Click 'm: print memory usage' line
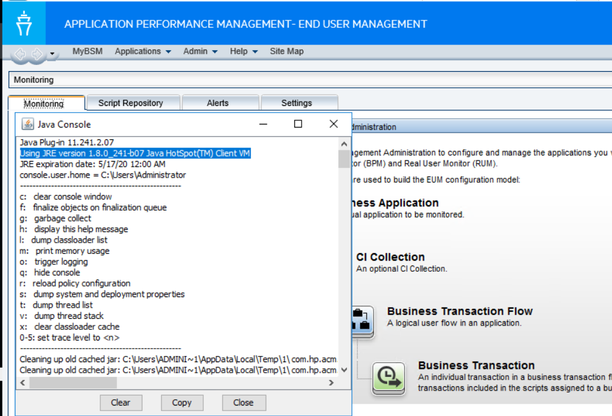This screenshot has width=612, height=416. [x=64, y=251]
